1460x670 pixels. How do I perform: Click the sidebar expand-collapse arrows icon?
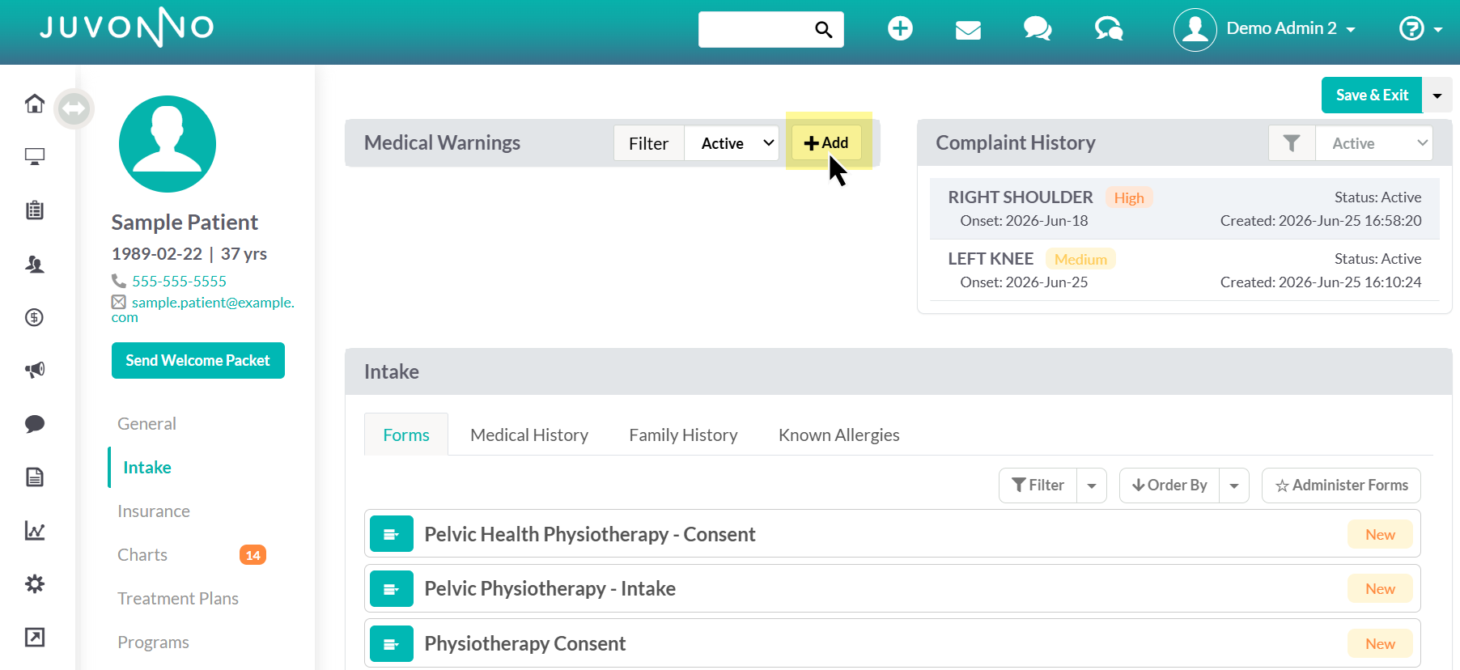click(x=74, y=108)
